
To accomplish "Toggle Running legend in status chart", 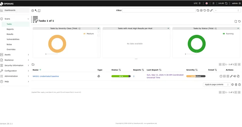I will click(228, 34).
